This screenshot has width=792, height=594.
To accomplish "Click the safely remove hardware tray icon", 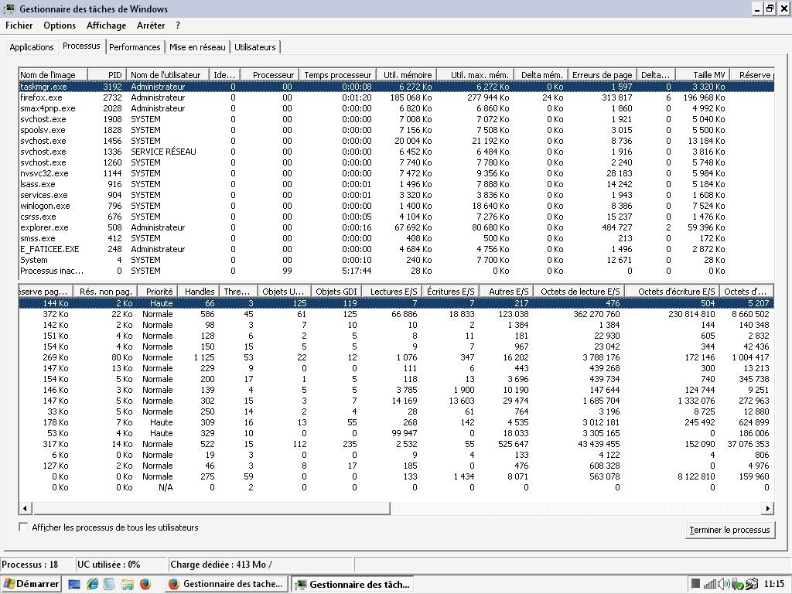I will tap(737, 584).
